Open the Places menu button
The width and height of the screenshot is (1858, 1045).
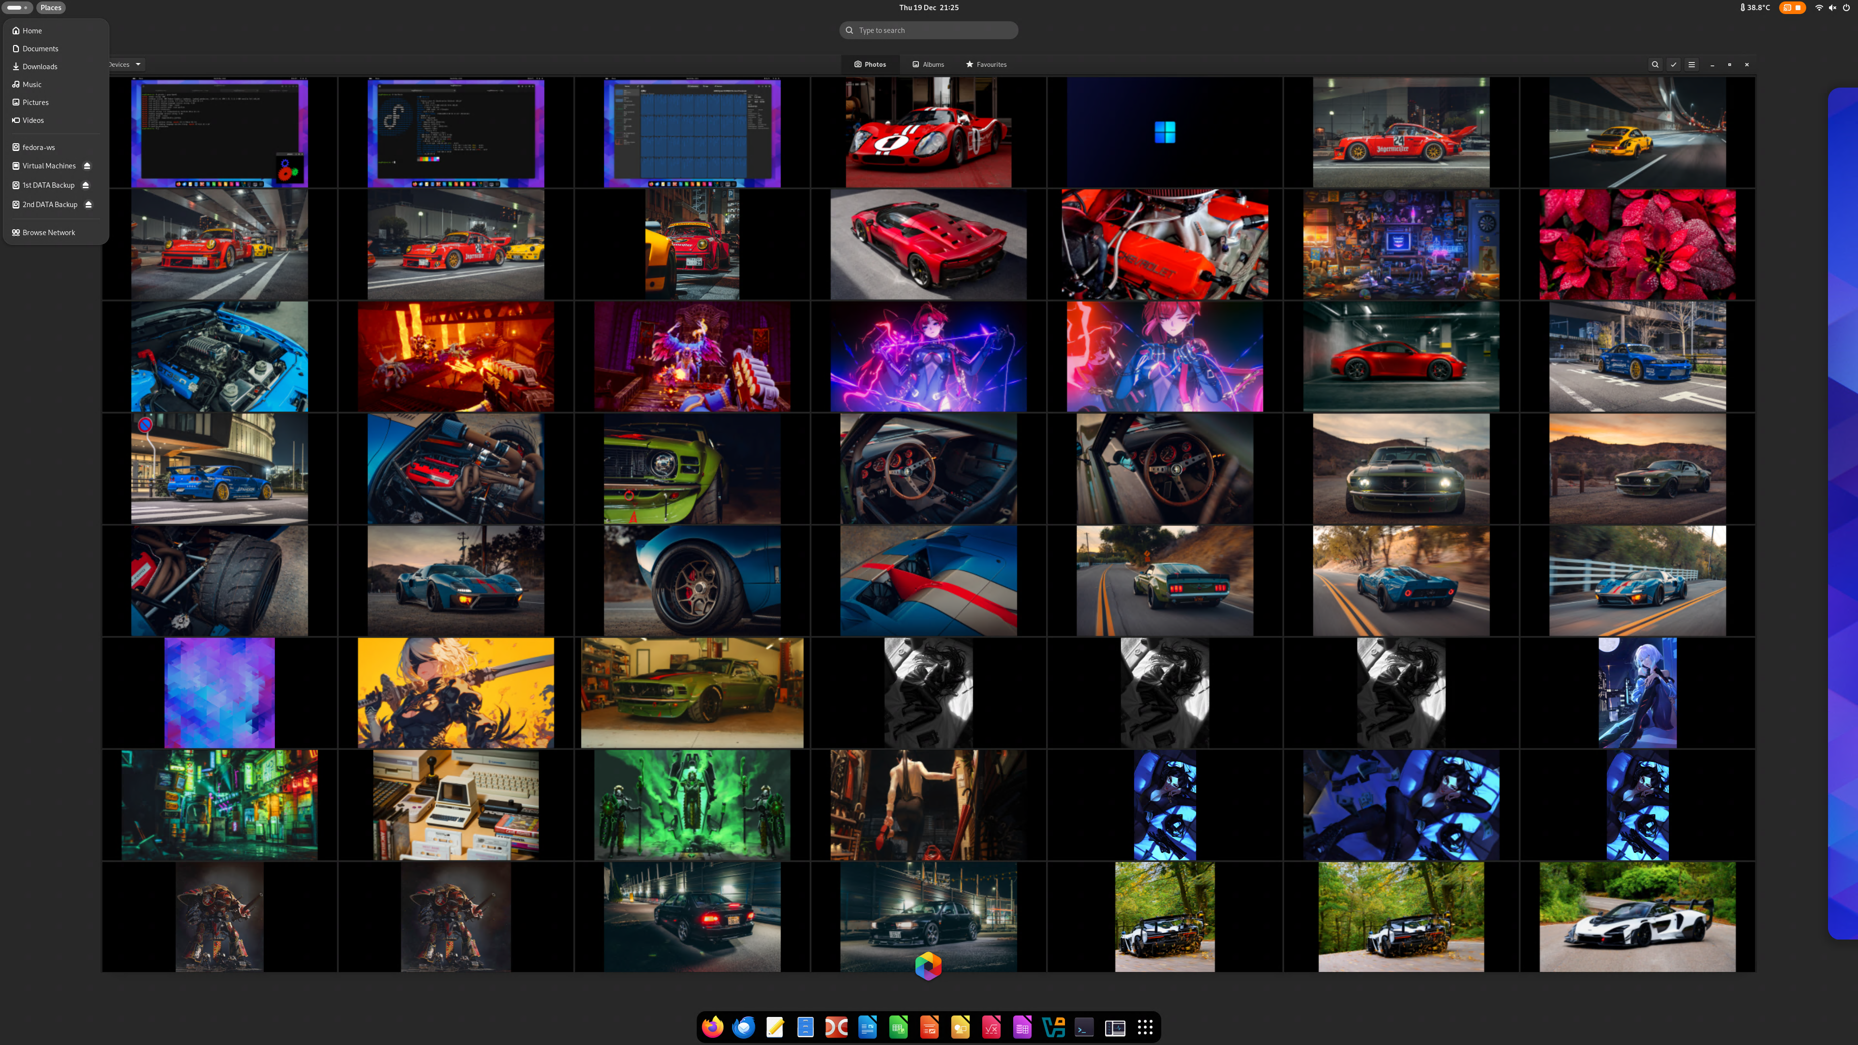coord(50,7)
